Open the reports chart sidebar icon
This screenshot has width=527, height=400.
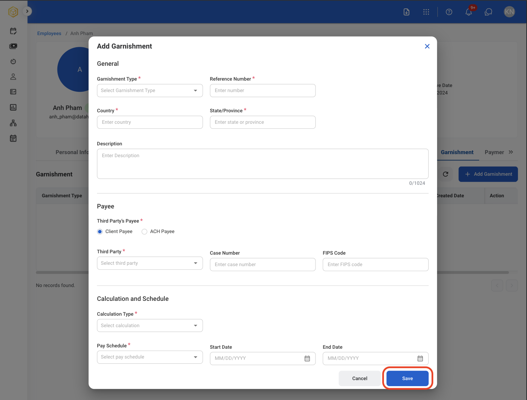coord(13,107)
